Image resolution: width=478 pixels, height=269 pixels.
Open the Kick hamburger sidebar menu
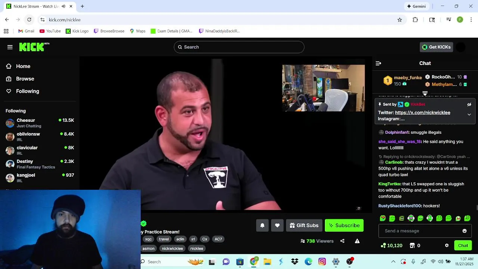[x=10, y=47]
